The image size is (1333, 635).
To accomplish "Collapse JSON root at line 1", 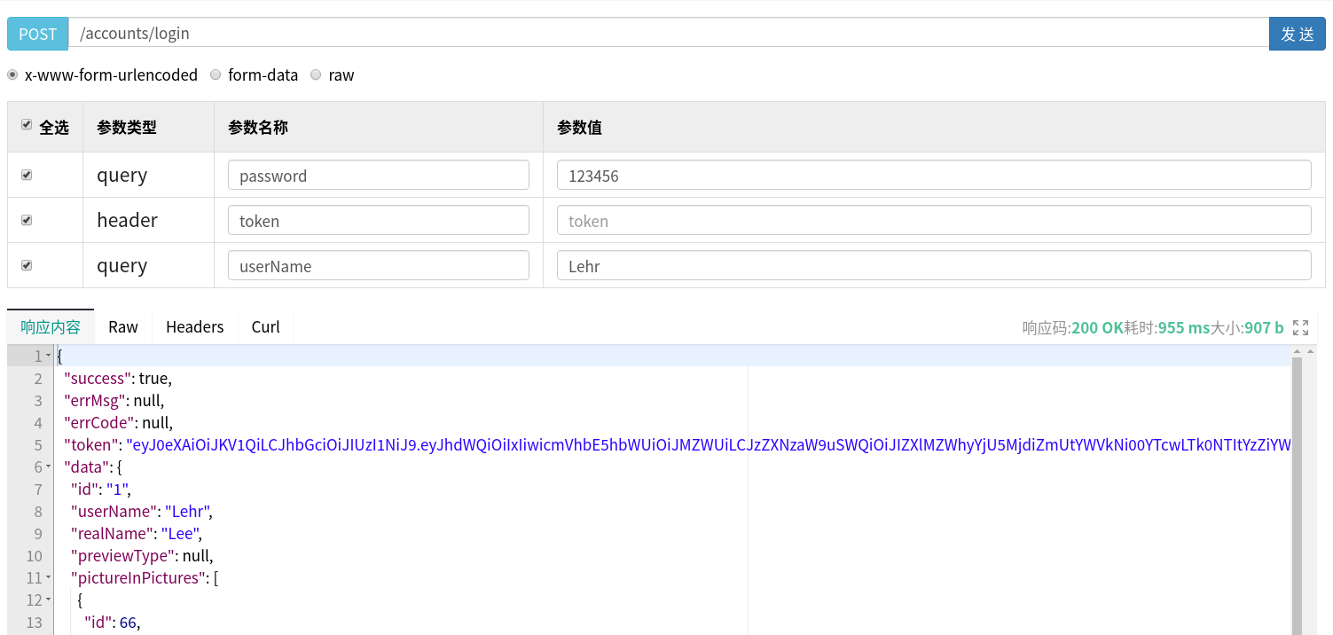I will click(x=48, y=356).
